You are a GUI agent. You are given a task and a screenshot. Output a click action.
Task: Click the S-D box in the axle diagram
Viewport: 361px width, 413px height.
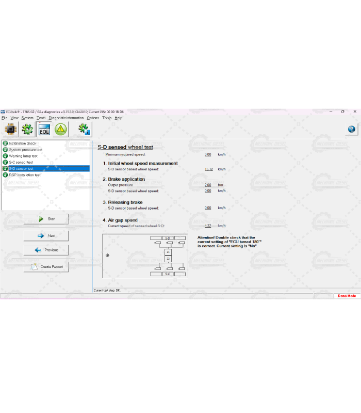pos(168,238)
